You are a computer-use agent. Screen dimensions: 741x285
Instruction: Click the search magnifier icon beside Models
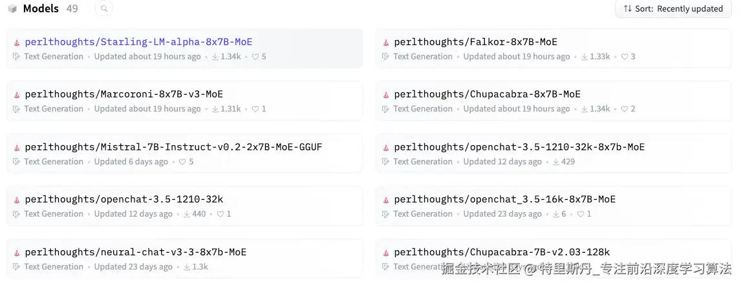tap(103, 9)
